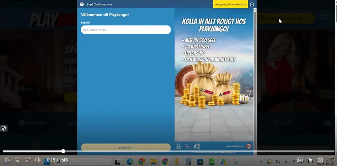337x166 pixels.
Task: Open the 'Hjälp? Chatta med oss' chat link
Action: click(x=99, y=4)
